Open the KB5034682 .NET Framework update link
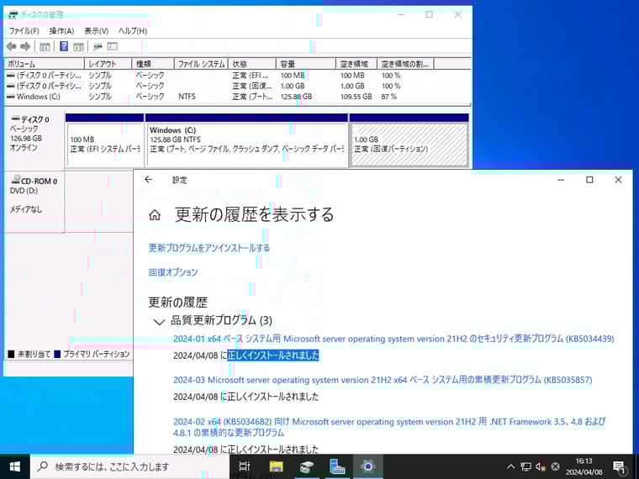 389,427
